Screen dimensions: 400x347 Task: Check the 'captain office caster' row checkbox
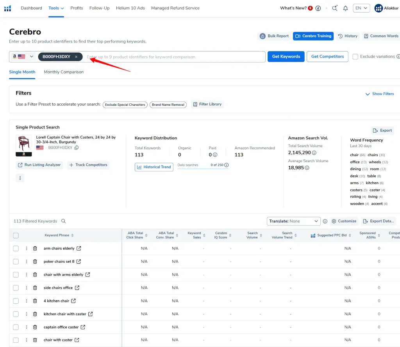[x=16, y=327]
